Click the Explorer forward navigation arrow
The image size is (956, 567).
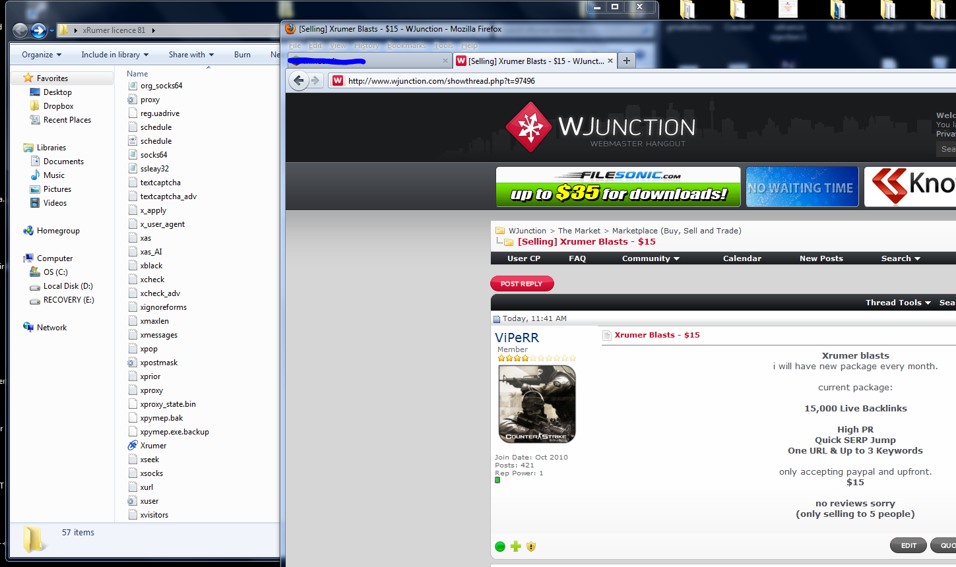[x=39, y=30]
